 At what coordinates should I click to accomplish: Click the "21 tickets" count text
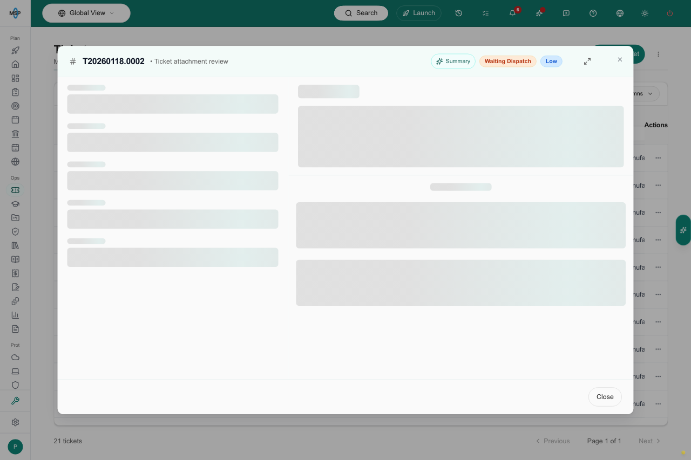(x=68, y=441)
